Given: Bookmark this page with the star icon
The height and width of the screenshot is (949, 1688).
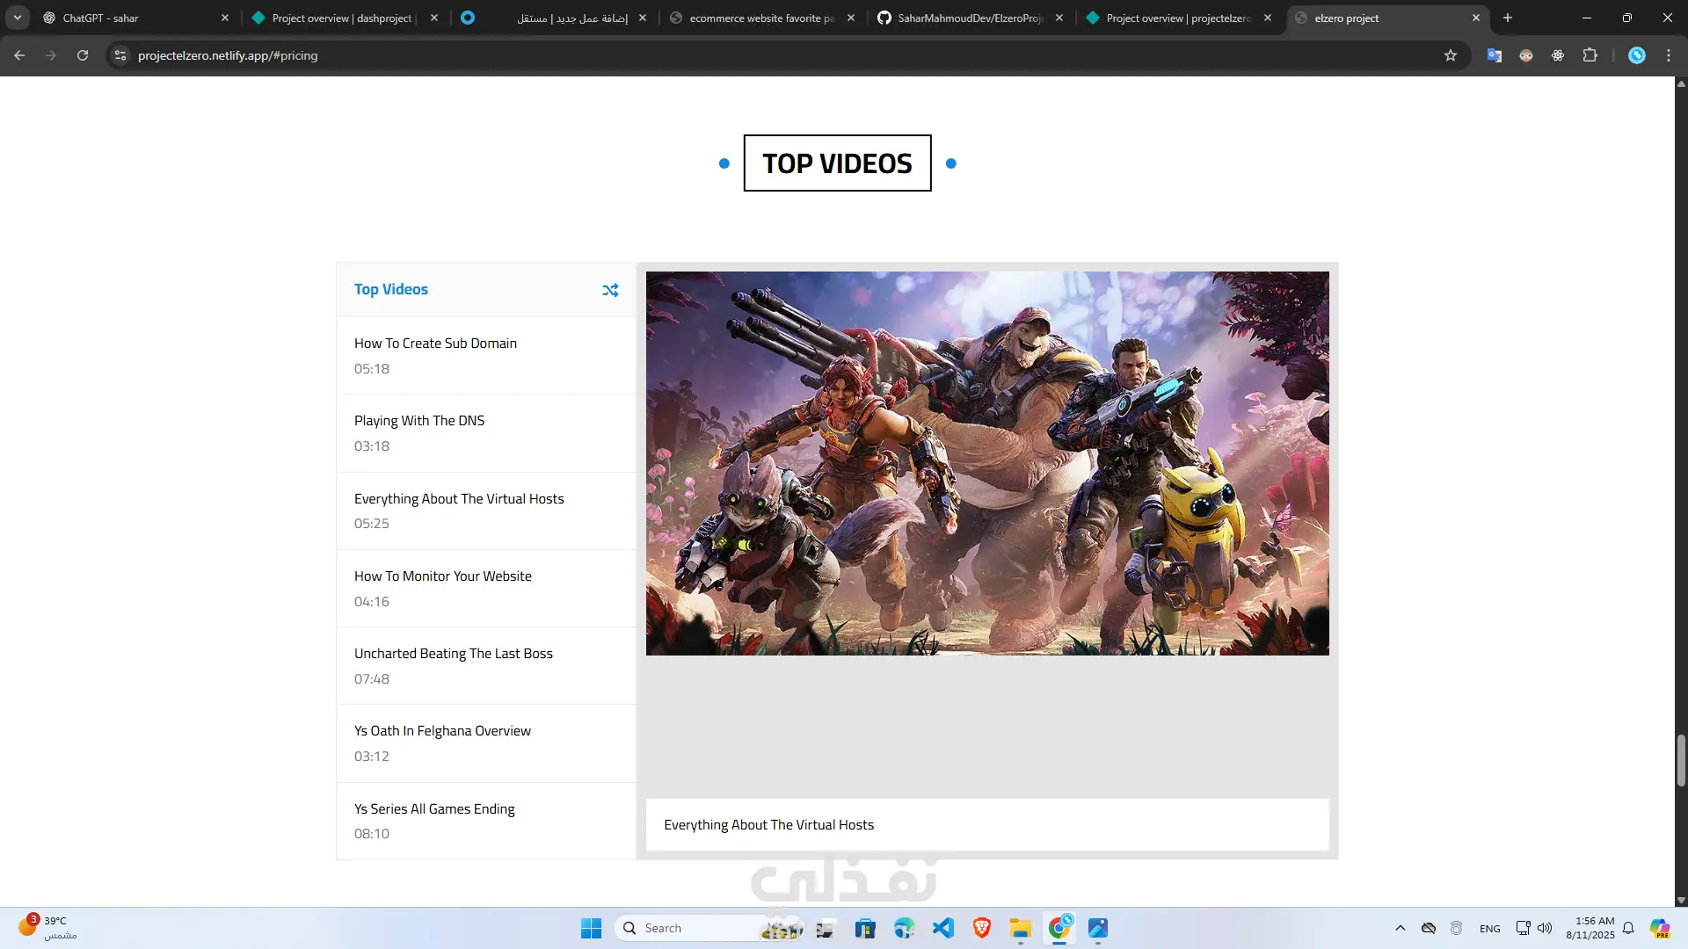Looking at the screenshot, I should pos(1451,55).
